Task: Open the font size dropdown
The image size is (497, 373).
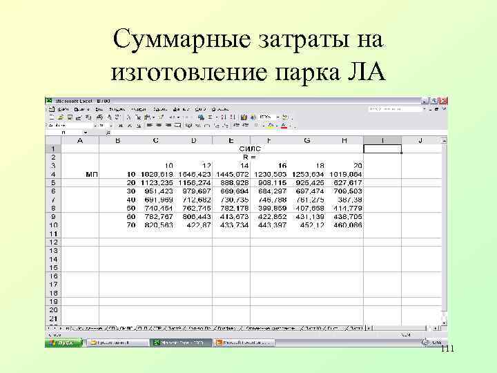Action: click(112, 125)
